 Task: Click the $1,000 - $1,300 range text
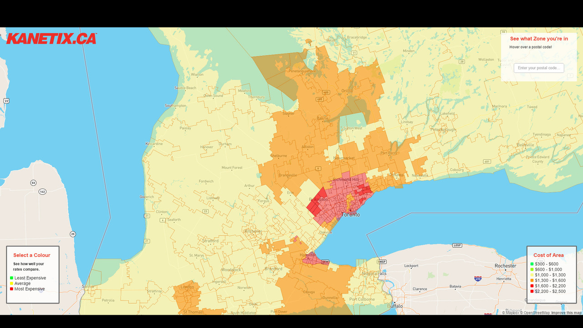(550, 275)
